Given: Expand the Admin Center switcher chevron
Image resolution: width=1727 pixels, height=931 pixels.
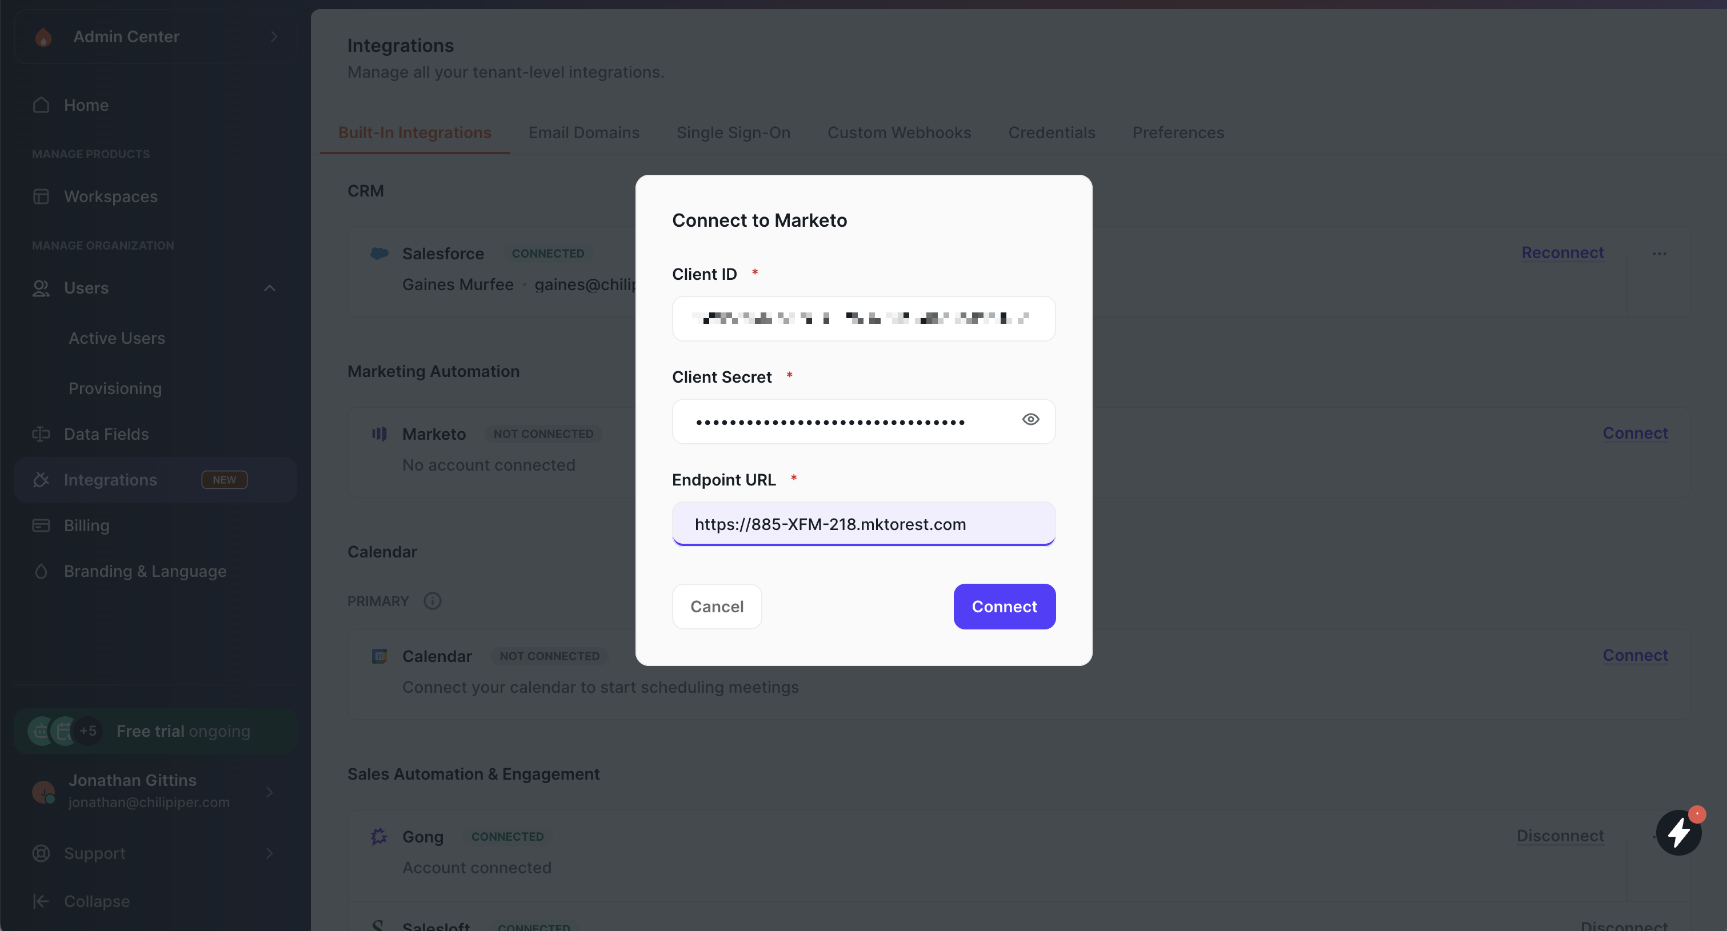Looking at the screenshot, I should (x=274, y=37).
